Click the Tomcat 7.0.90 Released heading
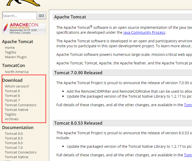The width and height of the screenshot is (192, 161). (78, 73)
